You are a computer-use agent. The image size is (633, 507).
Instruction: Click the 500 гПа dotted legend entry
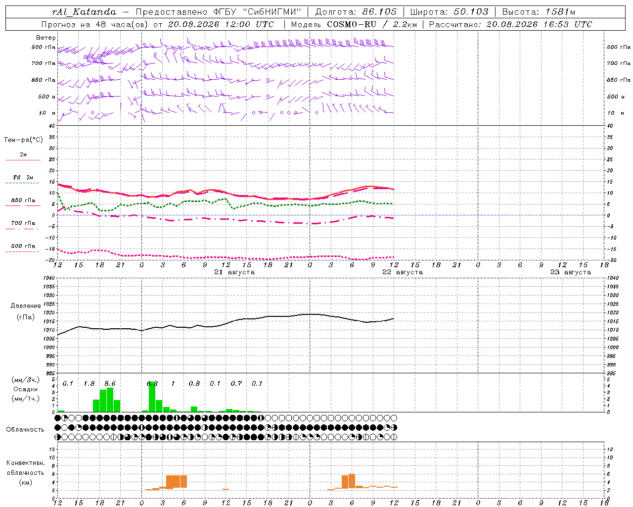point(23,248)
